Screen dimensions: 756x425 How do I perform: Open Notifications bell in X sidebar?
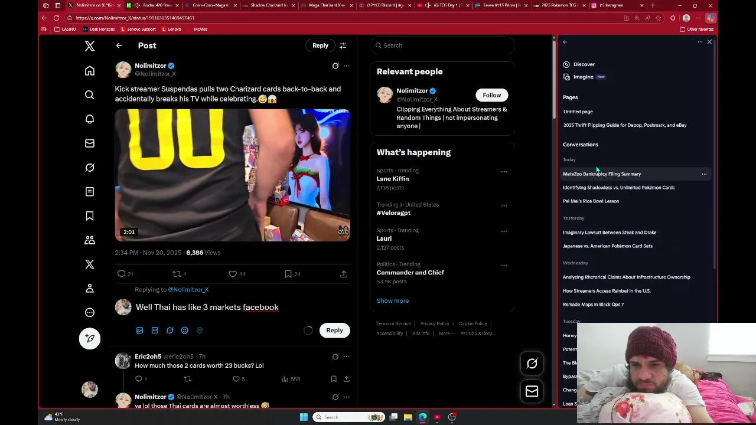coord(90,119)
